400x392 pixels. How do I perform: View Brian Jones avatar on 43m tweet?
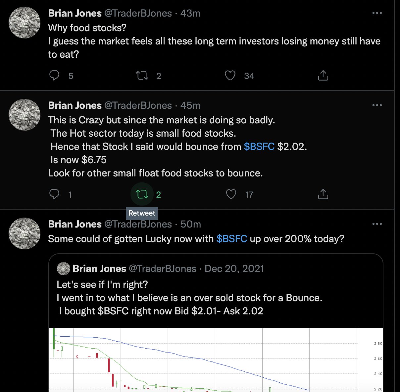24,23
